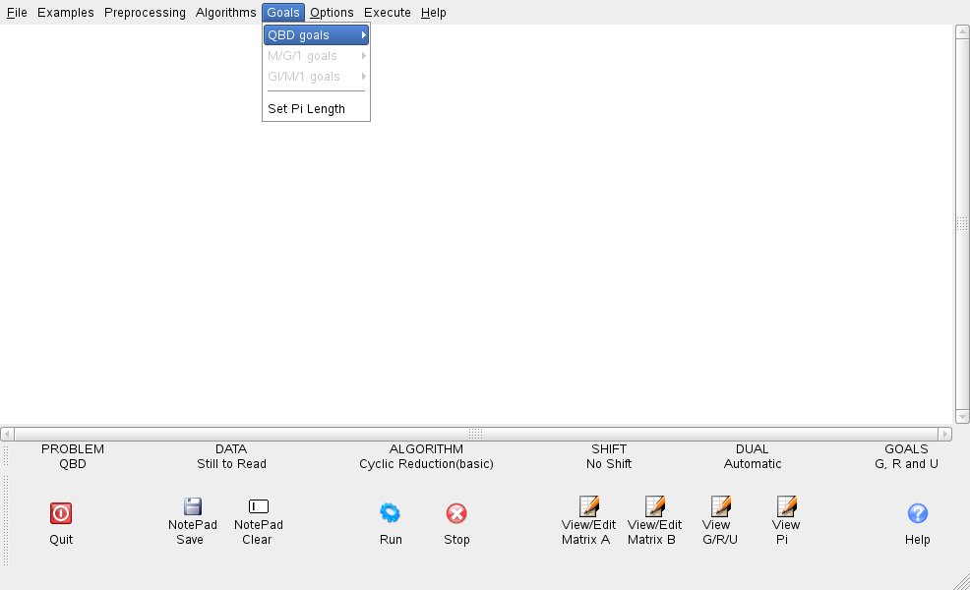
Task: Open the Examples menu
Action: (x=66, y=13)
